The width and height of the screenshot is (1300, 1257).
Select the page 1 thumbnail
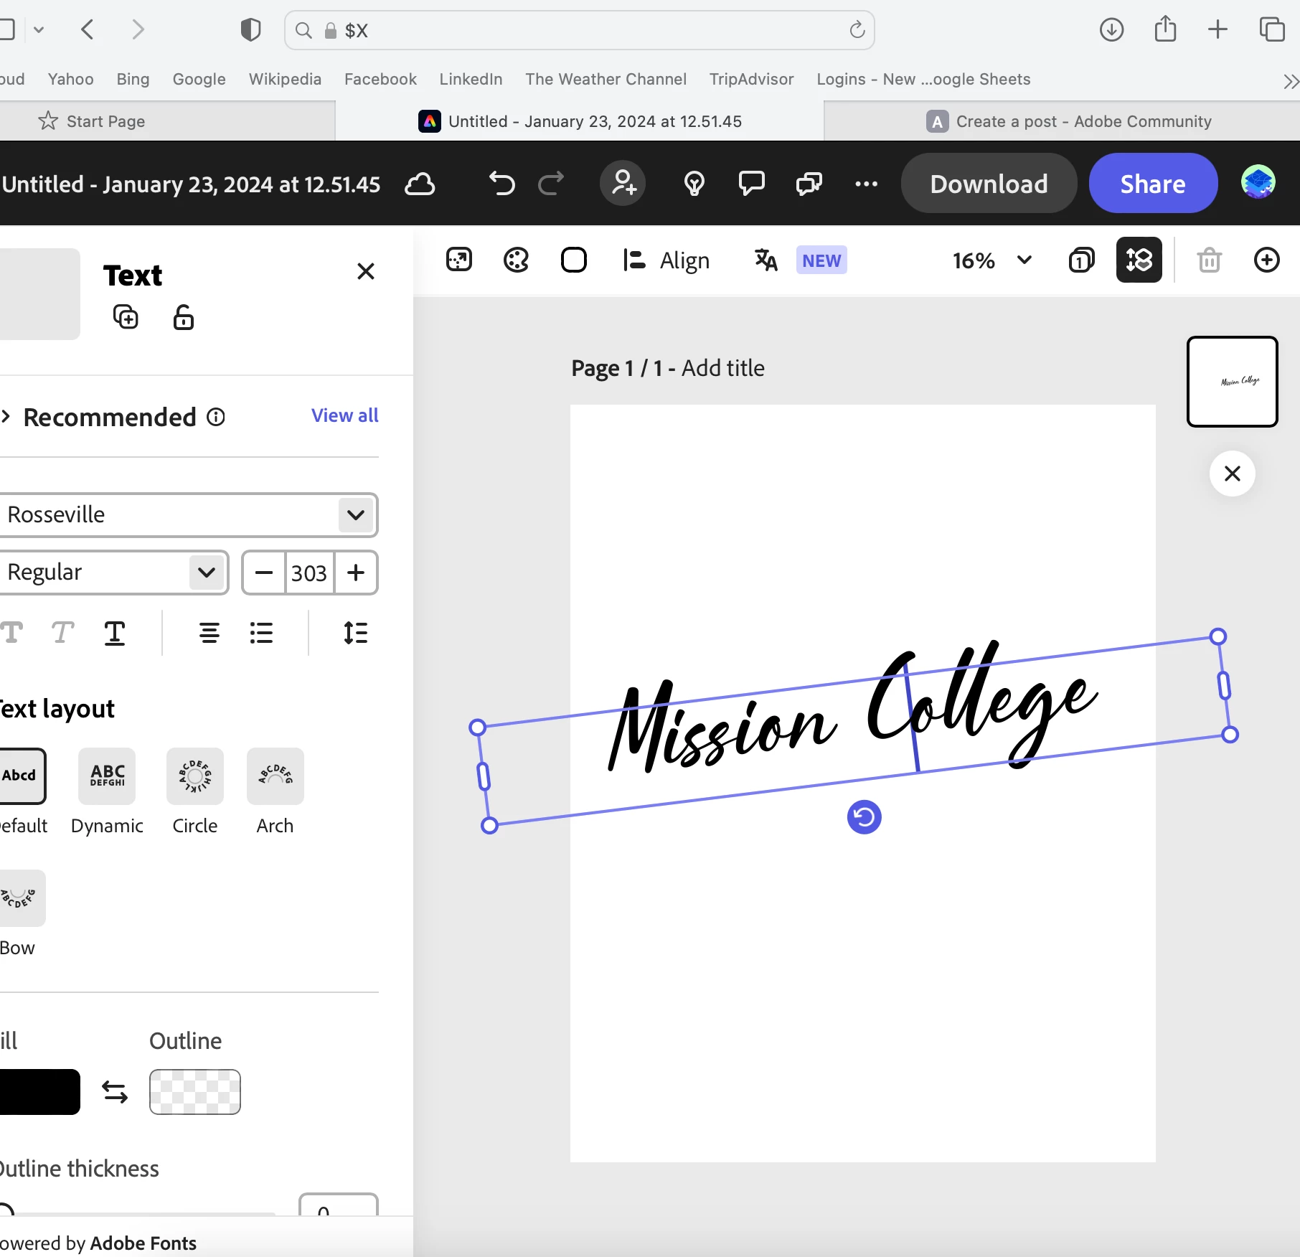point(1232,382)
